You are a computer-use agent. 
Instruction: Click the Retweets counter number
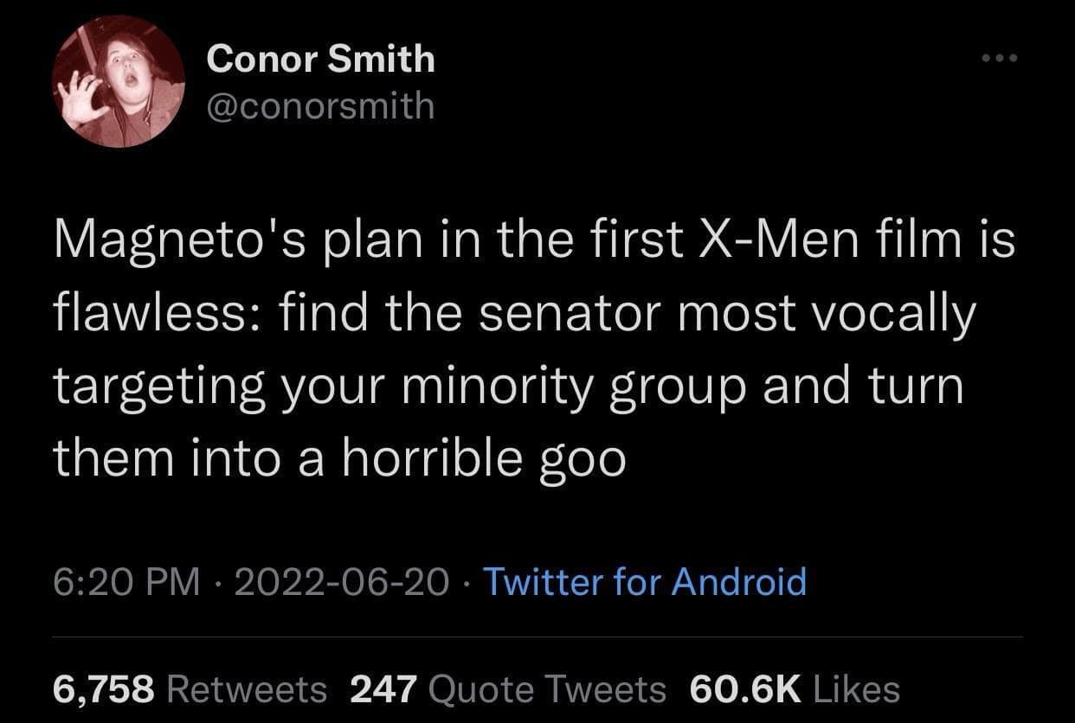102,689
